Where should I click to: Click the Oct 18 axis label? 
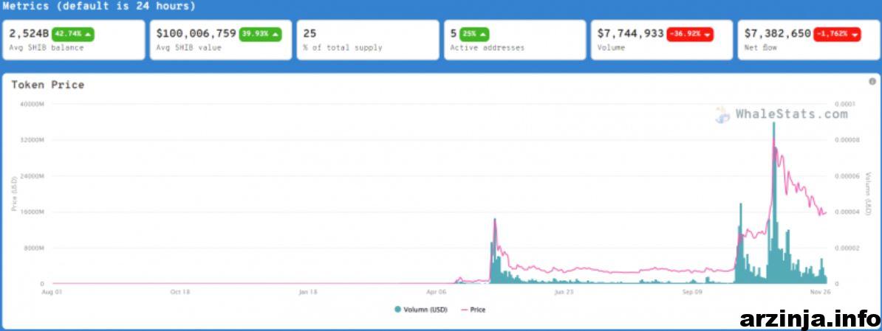click(180, 292)
